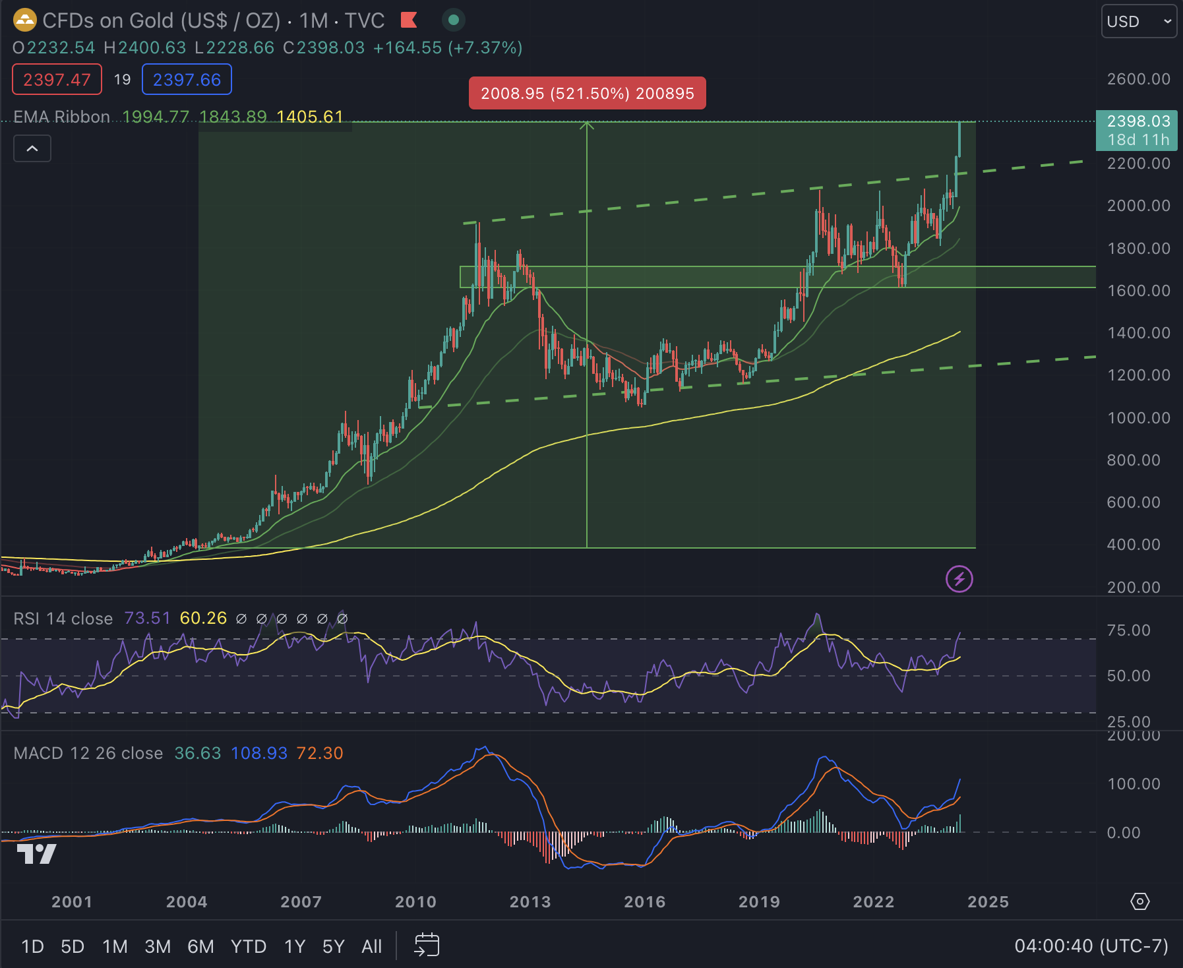Open chart settings hexagon icon
This screenshot has height=968, width=1183.
click(1139, 901)
